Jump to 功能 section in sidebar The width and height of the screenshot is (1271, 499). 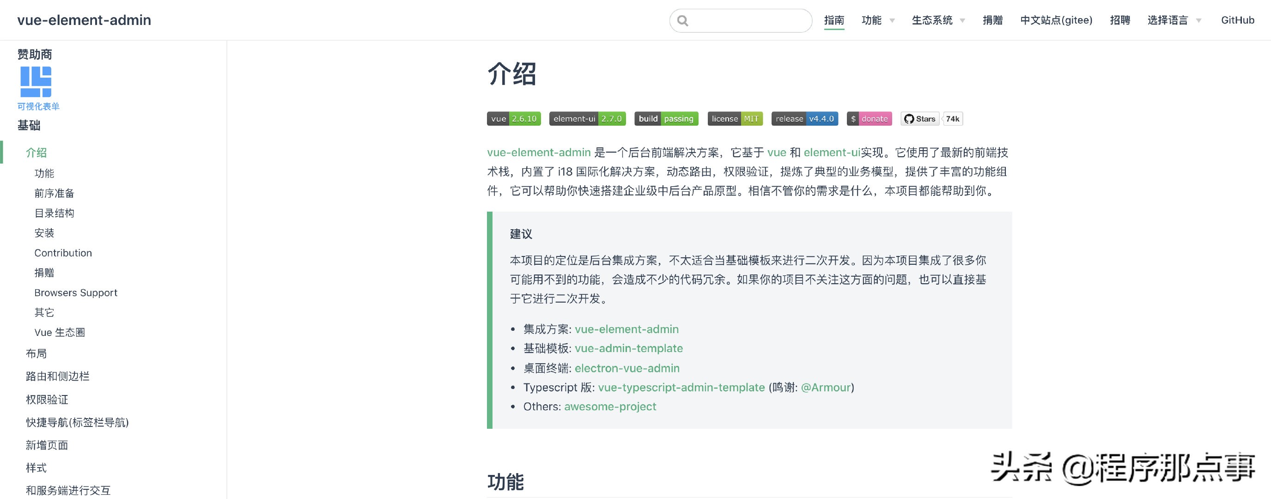click(x=44, y=173)
